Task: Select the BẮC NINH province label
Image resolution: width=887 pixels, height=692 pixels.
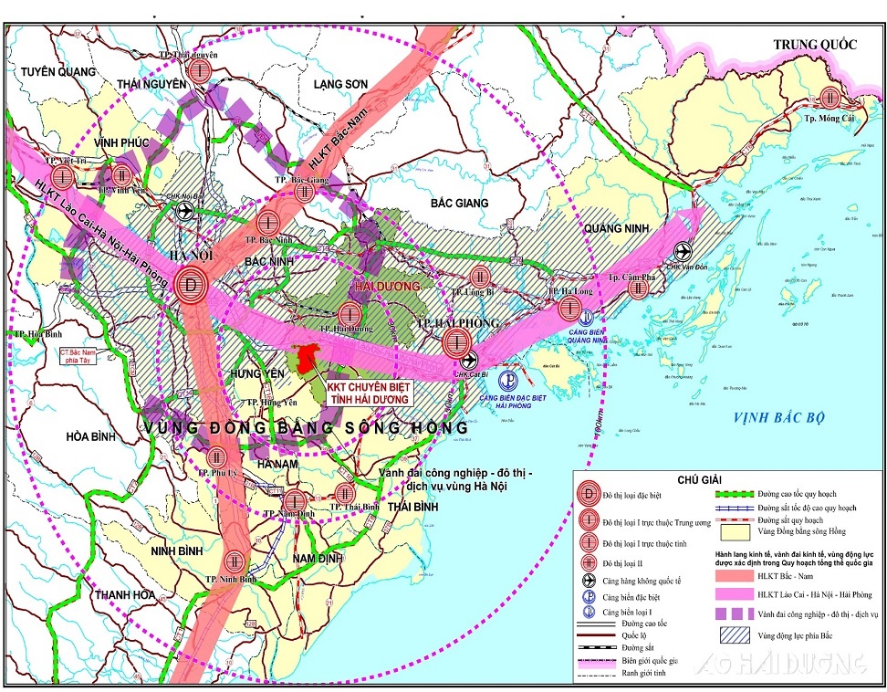Action: (269, 261)
